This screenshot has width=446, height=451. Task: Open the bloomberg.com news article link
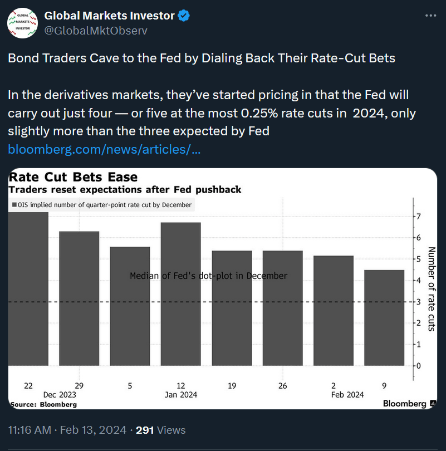pyautogui.click(x=104, y=149)
